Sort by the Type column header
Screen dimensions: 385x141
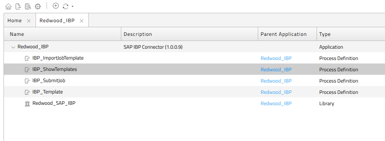pyautogui.click(x=351, y=34)
